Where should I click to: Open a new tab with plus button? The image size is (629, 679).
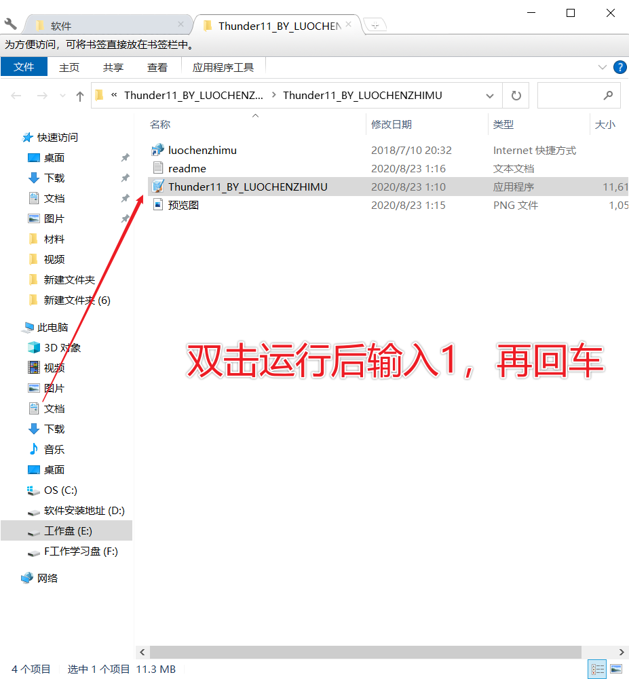375,26
